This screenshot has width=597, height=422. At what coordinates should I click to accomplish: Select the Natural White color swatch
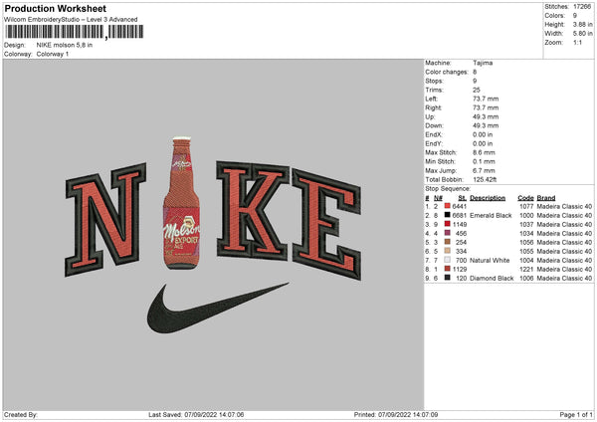coord(448,260)
